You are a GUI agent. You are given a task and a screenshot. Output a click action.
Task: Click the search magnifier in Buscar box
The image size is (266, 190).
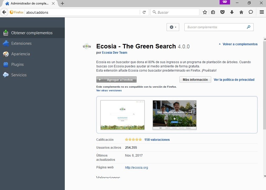pyautogui.click(x=154, y=12)
